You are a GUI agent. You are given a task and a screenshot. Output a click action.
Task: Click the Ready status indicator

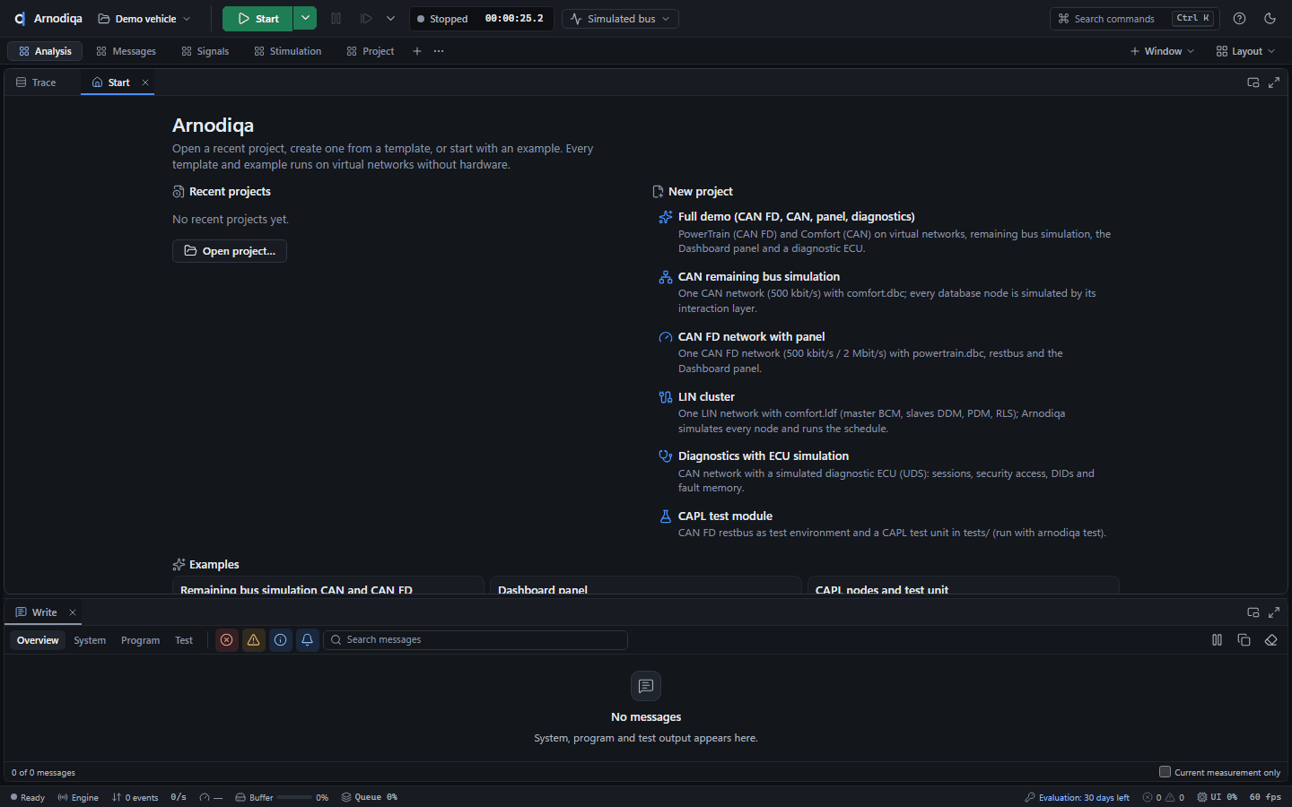point(27,797)
